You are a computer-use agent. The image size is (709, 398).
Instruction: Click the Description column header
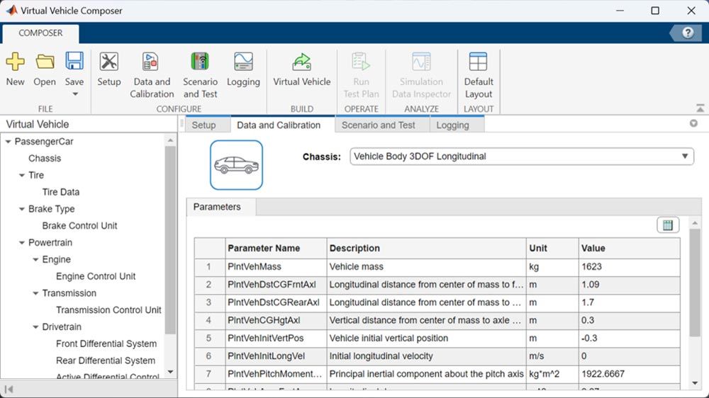coord(426,248)
